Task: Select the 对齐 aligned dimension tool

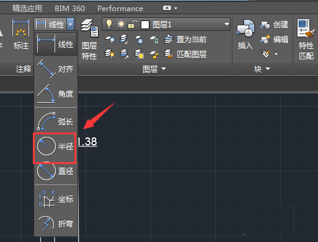Action: [x=55, y=69]
